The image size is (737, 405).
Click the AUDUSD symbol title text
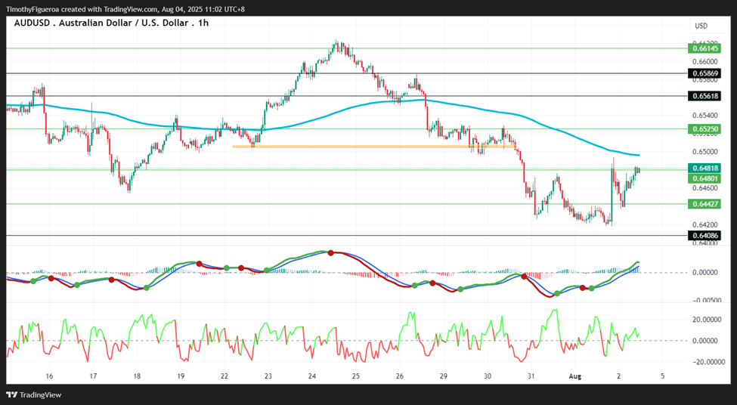pyautogui.click(x=111, y=23)
